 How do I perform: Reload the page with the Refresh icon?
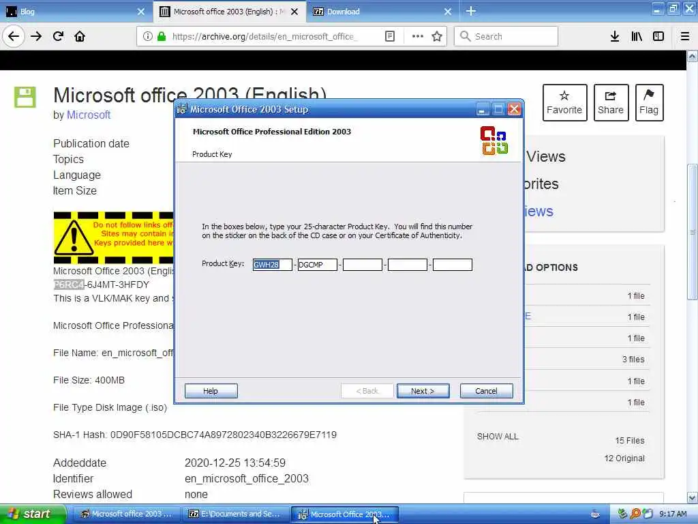pyautogui.click(x=59, y=37)
